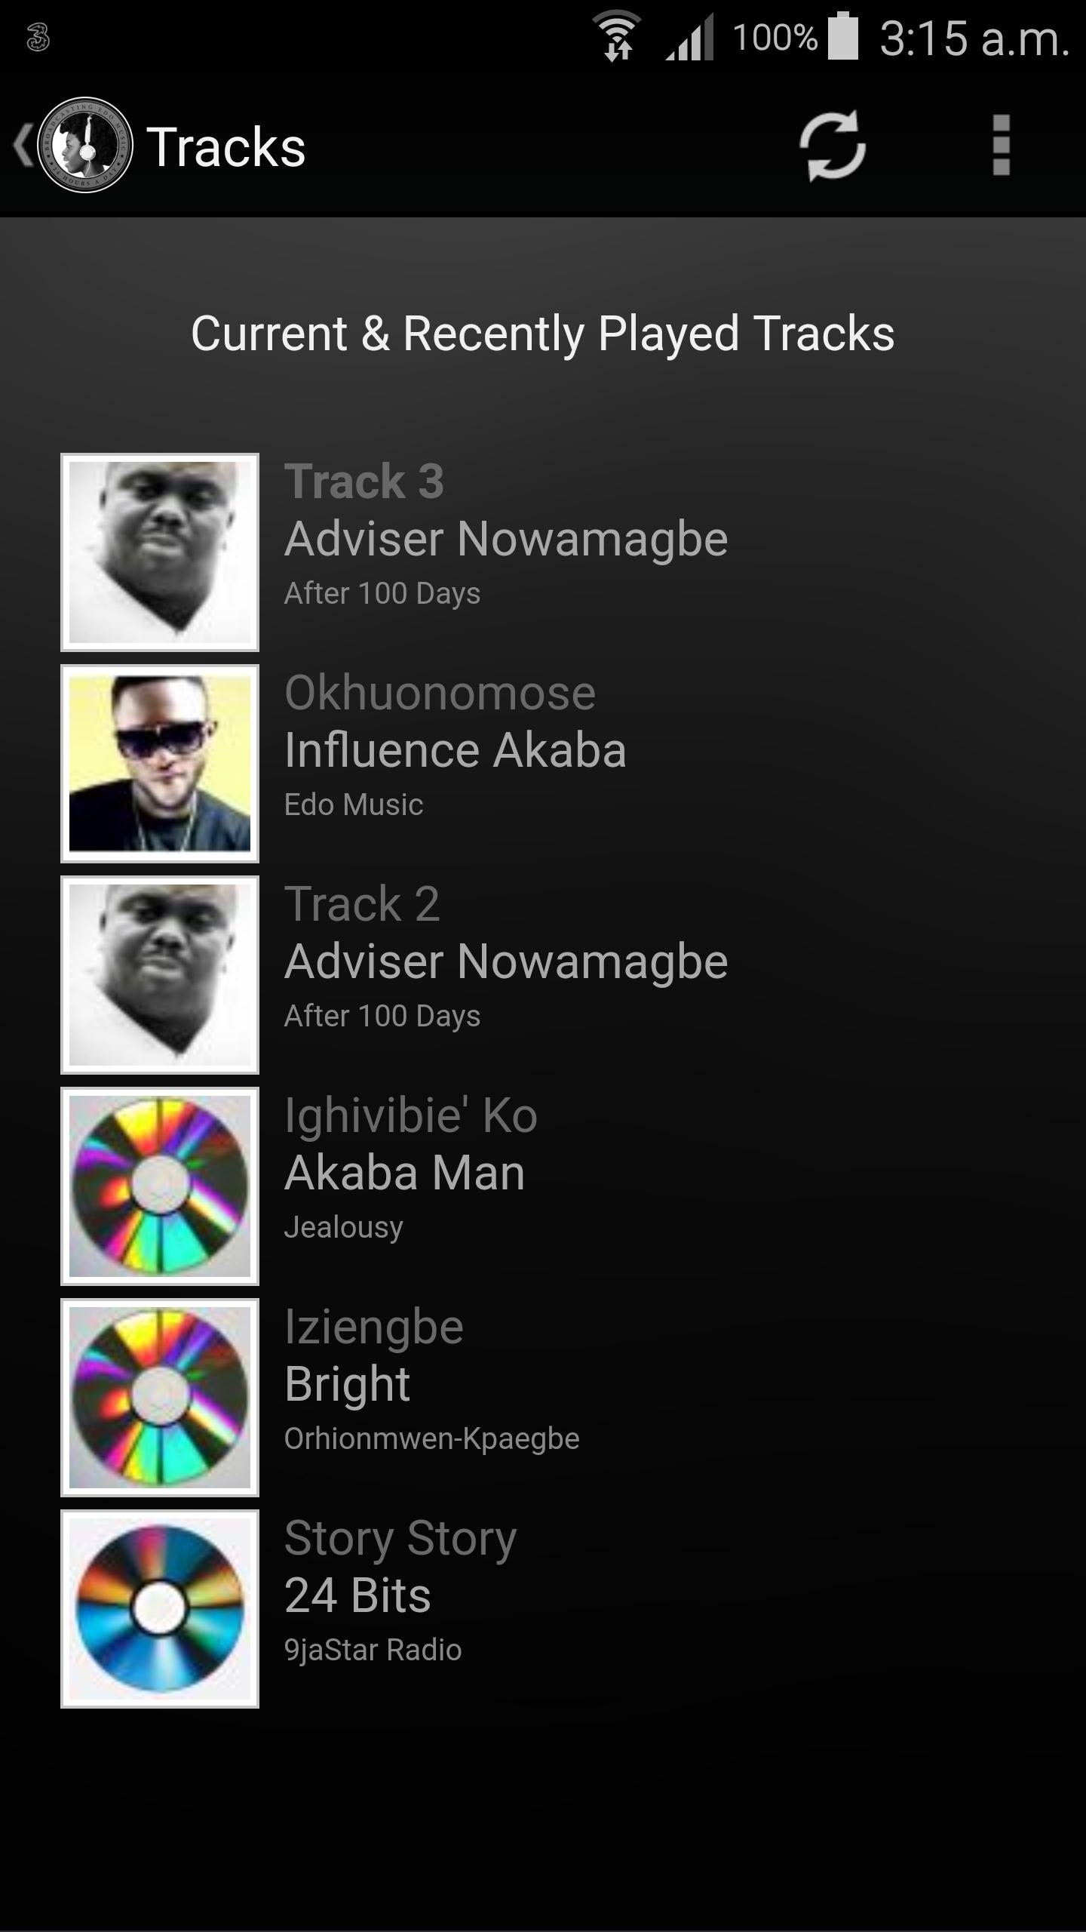
Task: Select Track 2 album artwork
Action: [160, 975]
